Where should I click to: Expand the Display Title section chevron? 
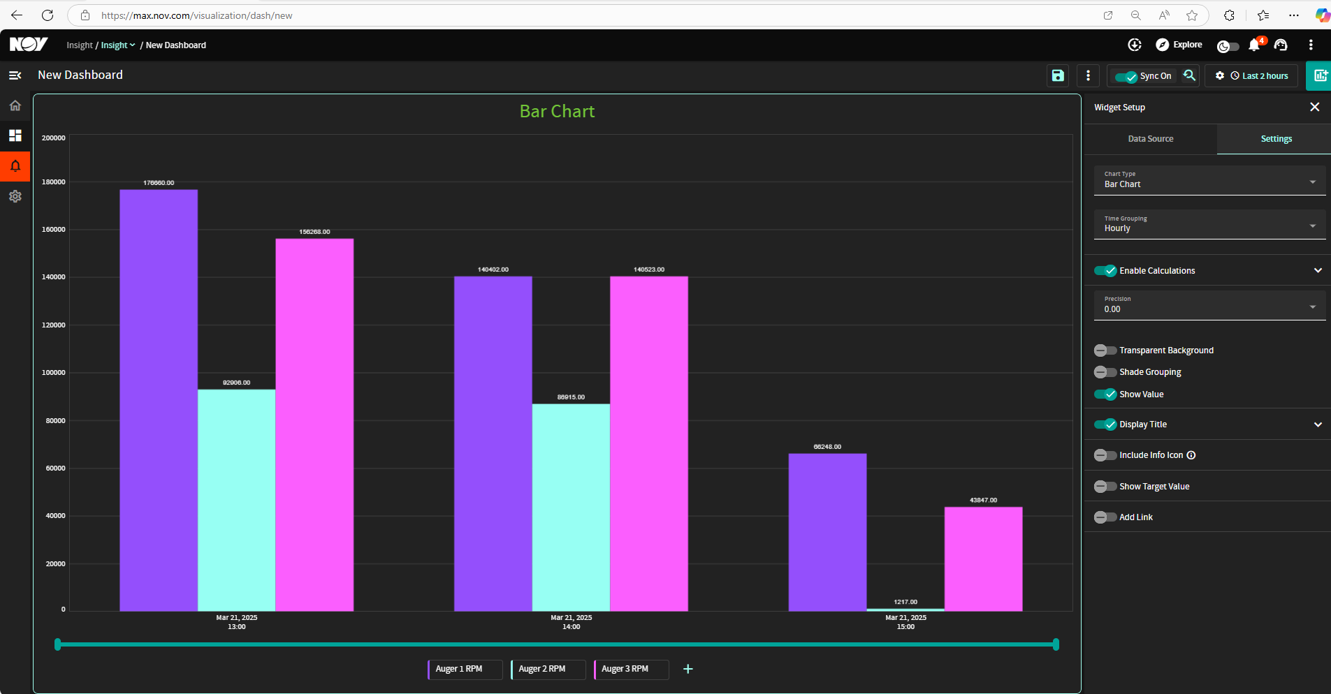click(x=1318, y=424)
